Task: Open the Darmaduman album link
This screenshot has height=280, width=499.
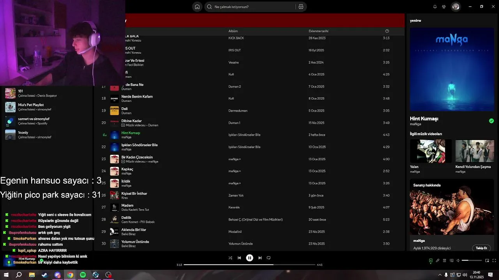Action: click(x=238, y=110)
